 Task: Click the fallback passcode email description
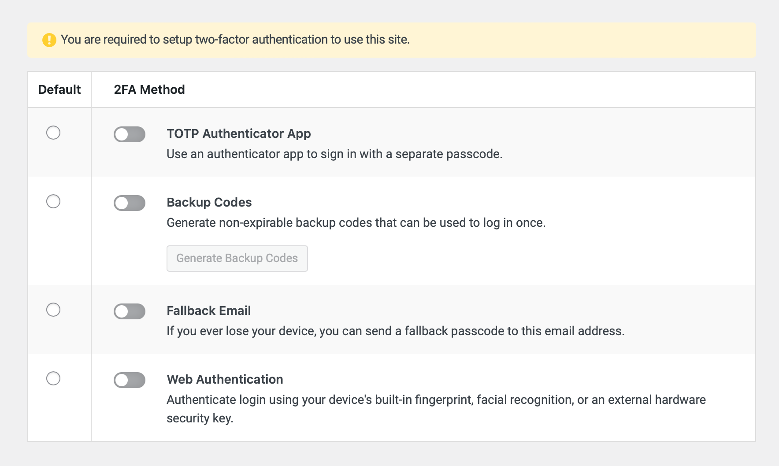[395, 331]
